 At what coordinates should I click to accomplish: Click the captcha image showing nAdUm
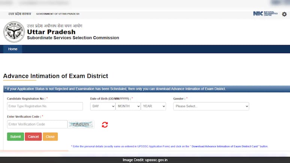(x=81, y=124)
